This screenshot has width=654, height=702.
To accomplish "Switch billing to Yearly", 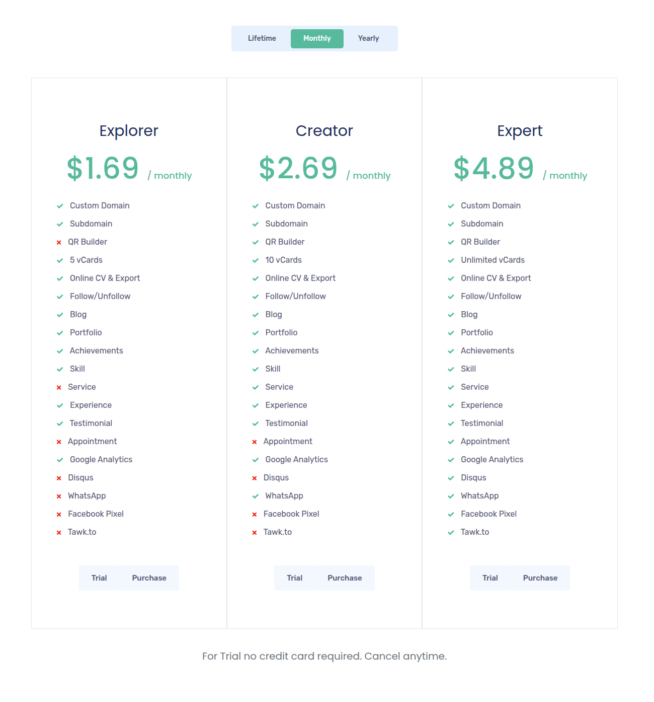I will [x=368, y=38].
